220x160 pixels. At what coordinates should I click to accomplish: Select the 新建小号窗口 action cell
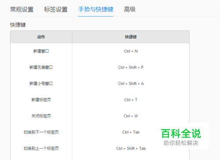pyautogui.click(x=41, y=84)
